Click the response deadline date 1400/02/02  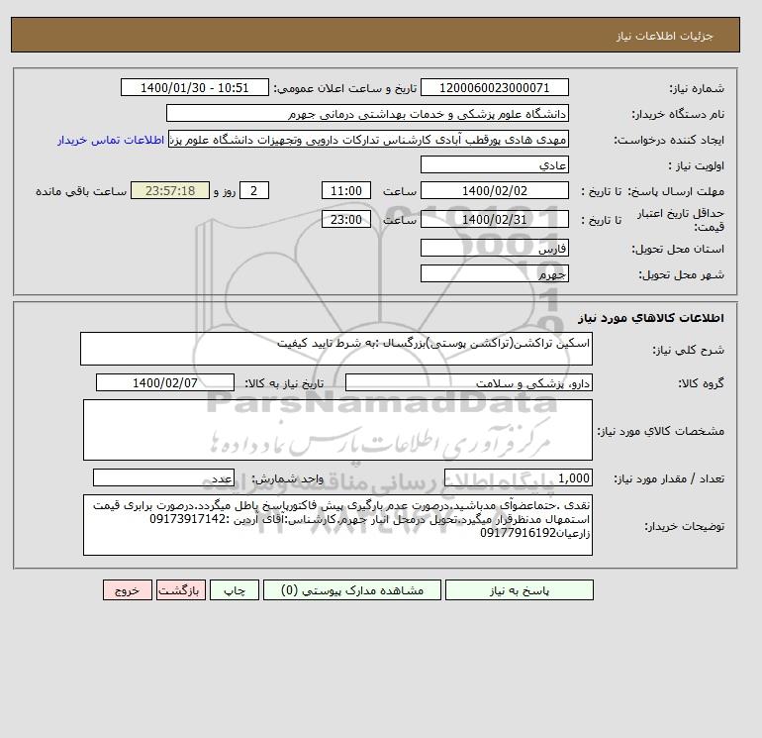pos(494,191)
